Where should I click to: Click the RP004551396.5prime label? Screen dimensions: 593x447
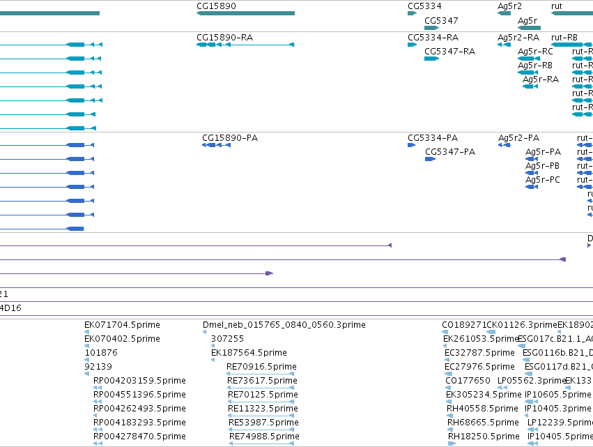pos(139,395)
